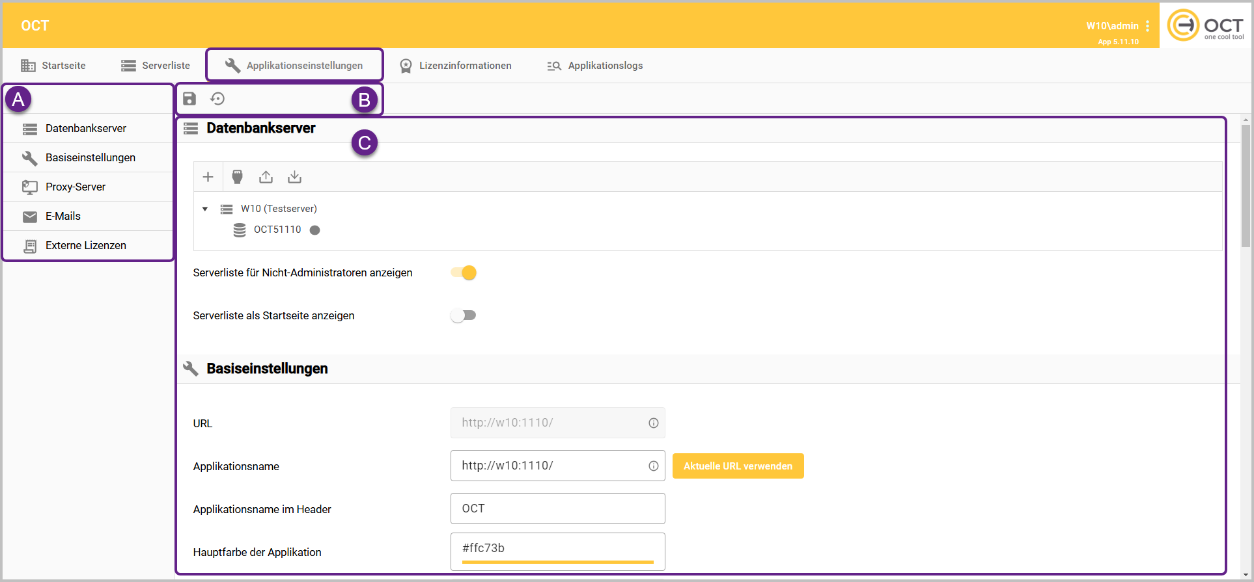Click the import download icon in server toolbar
This screenshot has width=1254, height=582.
(294, 177)
